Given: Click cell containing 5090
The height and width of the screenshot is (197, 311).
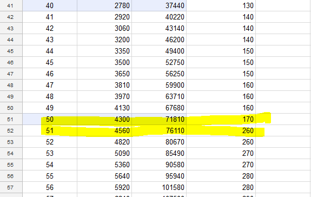Looking at the screenshot, I should point(104,153).
